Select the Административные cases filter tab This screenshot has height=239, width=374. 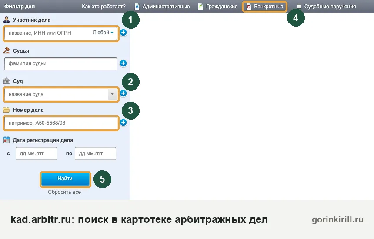[x=162, y=7]
